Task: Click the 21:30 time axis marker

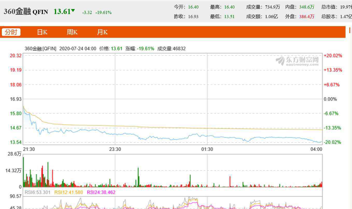Action: pyautogui.click(x=29, y=149)
